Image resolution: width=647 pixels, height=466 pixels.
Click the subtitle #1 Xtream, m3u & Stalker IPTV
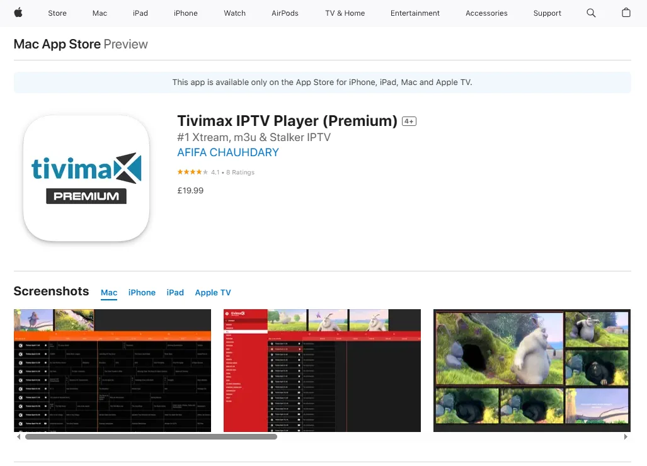pos(254,137)
